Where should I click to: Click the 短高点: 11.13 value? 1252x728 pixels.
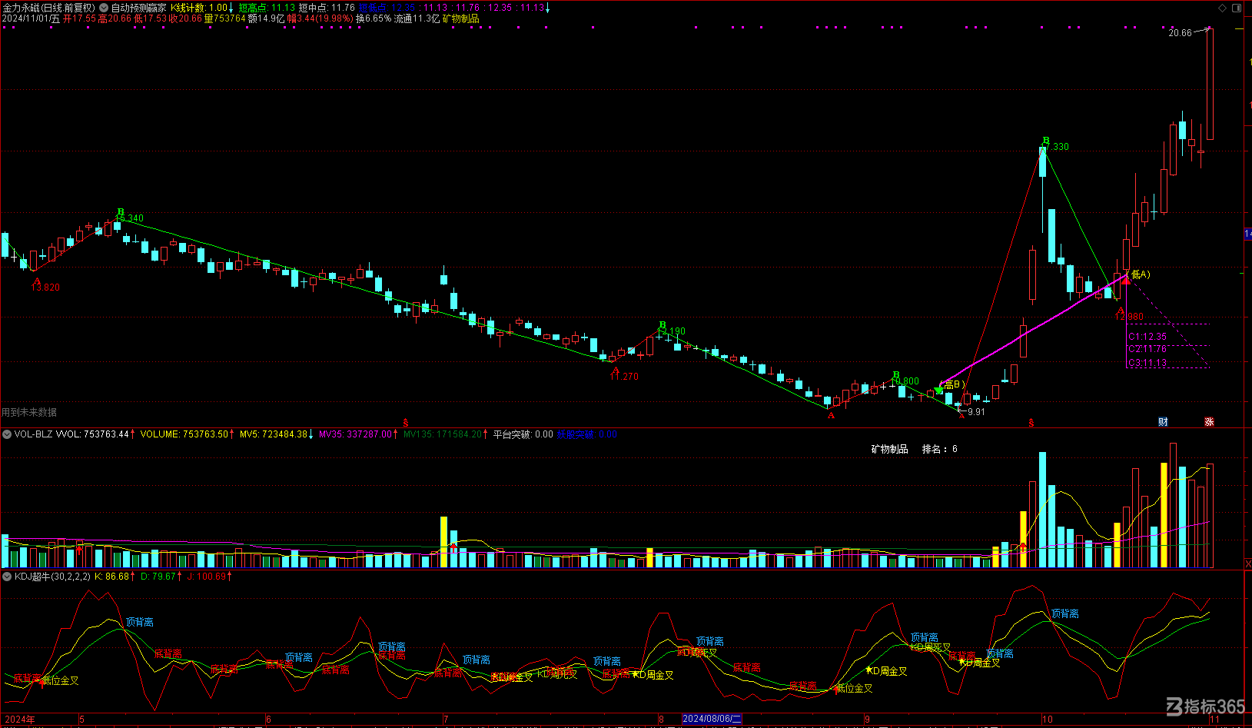click(x=267, y=8)
